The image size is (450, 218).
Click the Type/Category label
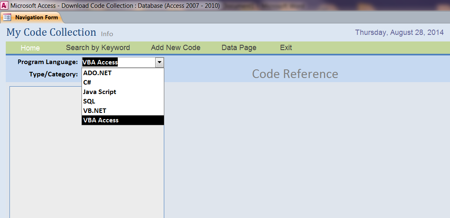pos(54,74)
